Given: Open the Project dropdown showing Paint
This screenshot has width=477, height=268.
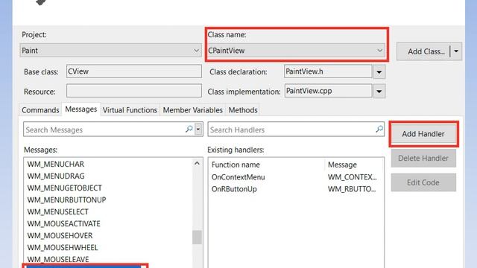Looking at the screenshot, I should (x=111, y=51).
